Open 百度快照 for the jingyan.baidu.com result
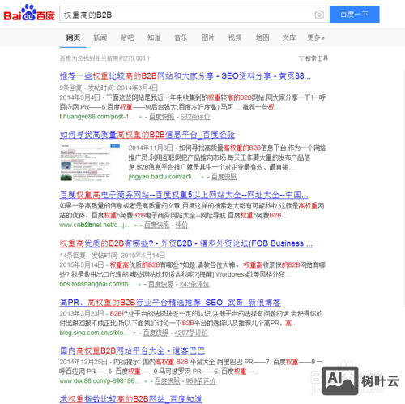 point(224,177)
